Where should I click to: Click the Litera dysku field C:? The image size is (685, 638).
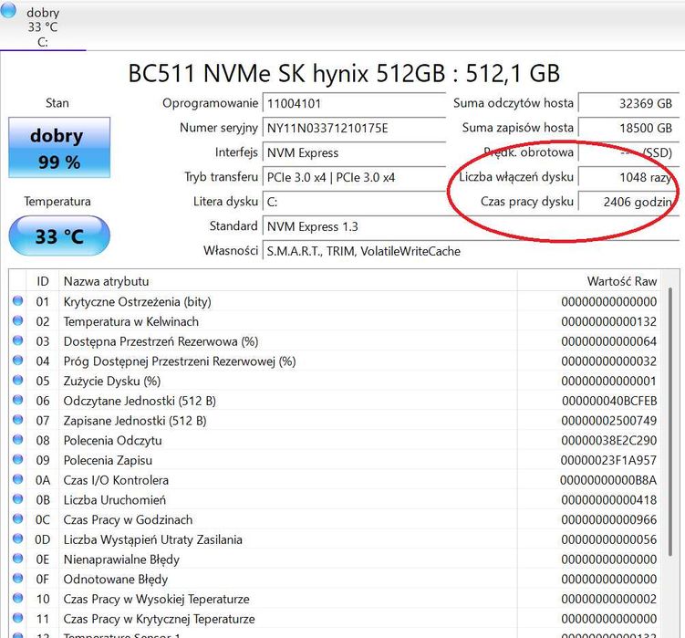pyautogui.click(x=354, y=202)
